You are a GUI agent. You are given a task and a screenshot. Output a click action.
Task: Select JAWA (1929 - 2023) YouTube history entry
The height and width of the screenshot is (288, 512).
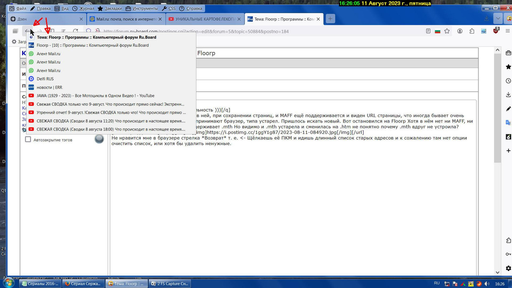(111, 96)
